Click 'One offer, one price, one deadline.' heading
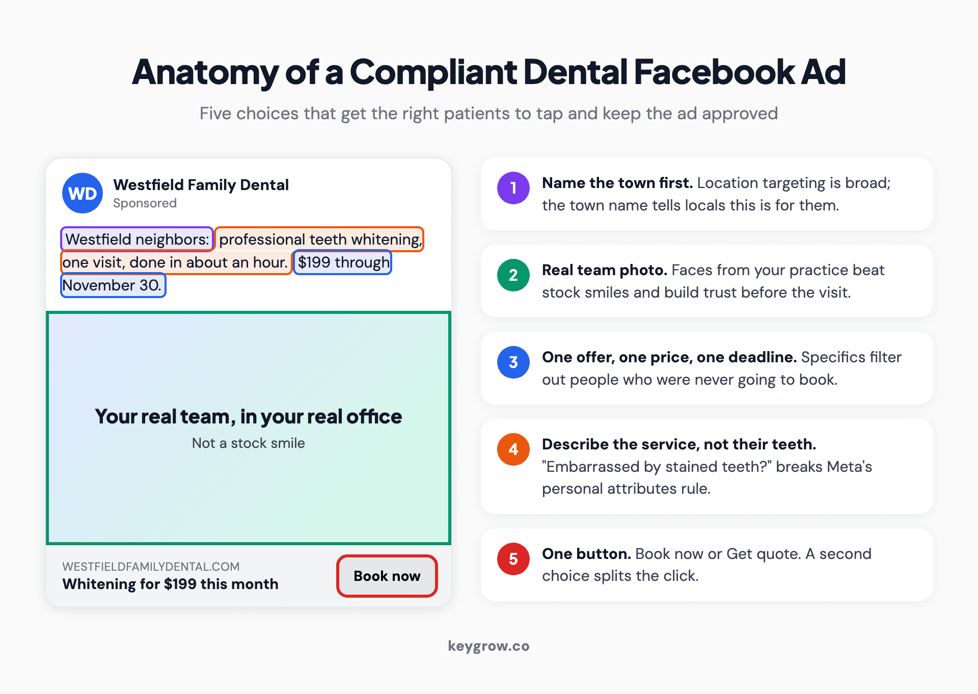Screen dimensions: 978x694 [669, 357]
